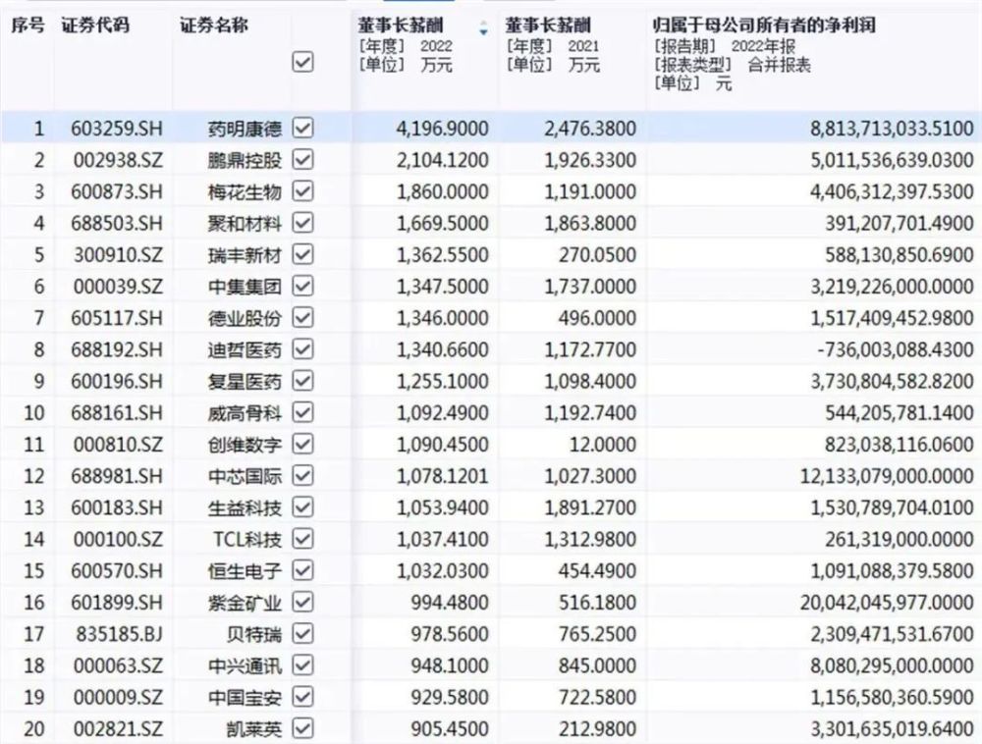Select the 中兴通讯 name cell

(245, 665)
